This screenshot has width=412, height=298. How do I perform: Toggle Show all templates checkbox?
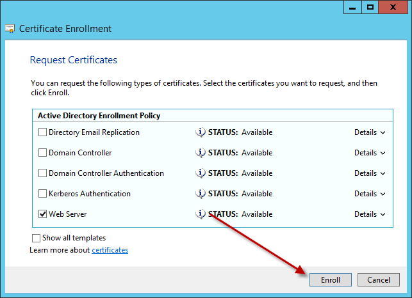[37, 238]
